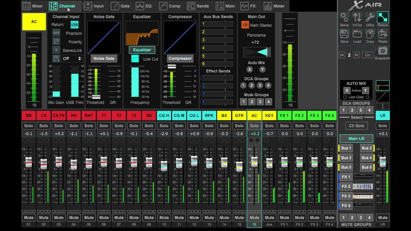Open the In/Out routing icon
Screen dimensions: 411x231
click(357, 17)
